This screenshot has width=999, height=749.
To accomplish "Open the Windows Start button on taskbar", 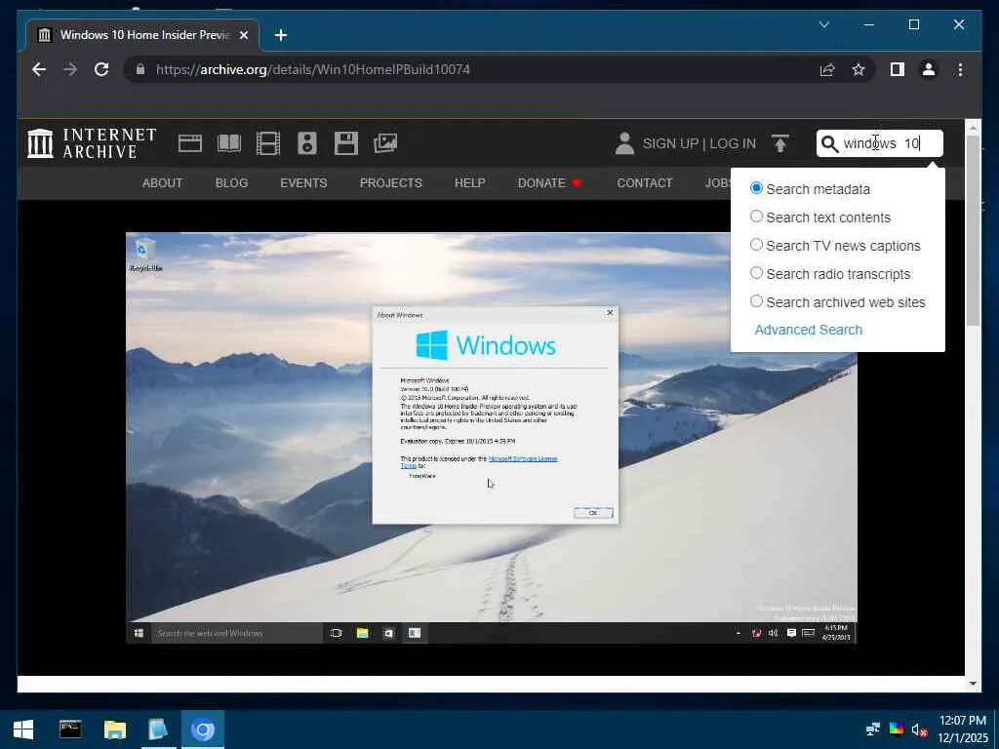I will [23, 729].
